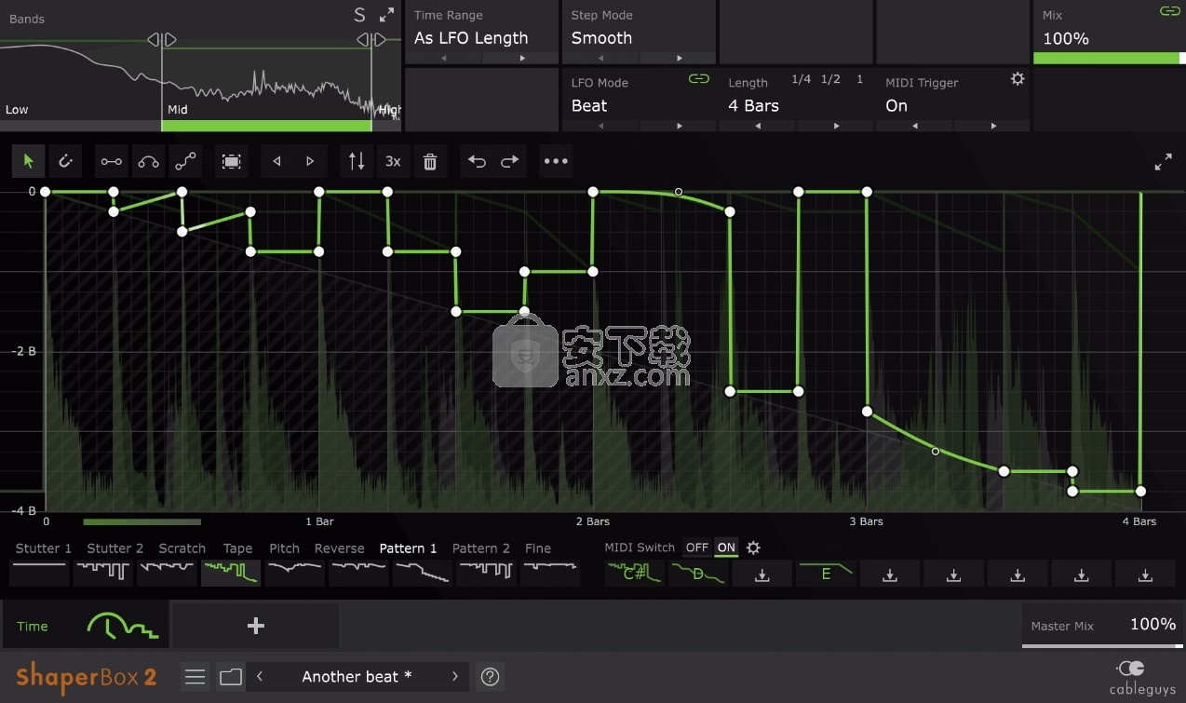
Task: Save wave to last MIDI switch slot
Action: click(1145, 574)
